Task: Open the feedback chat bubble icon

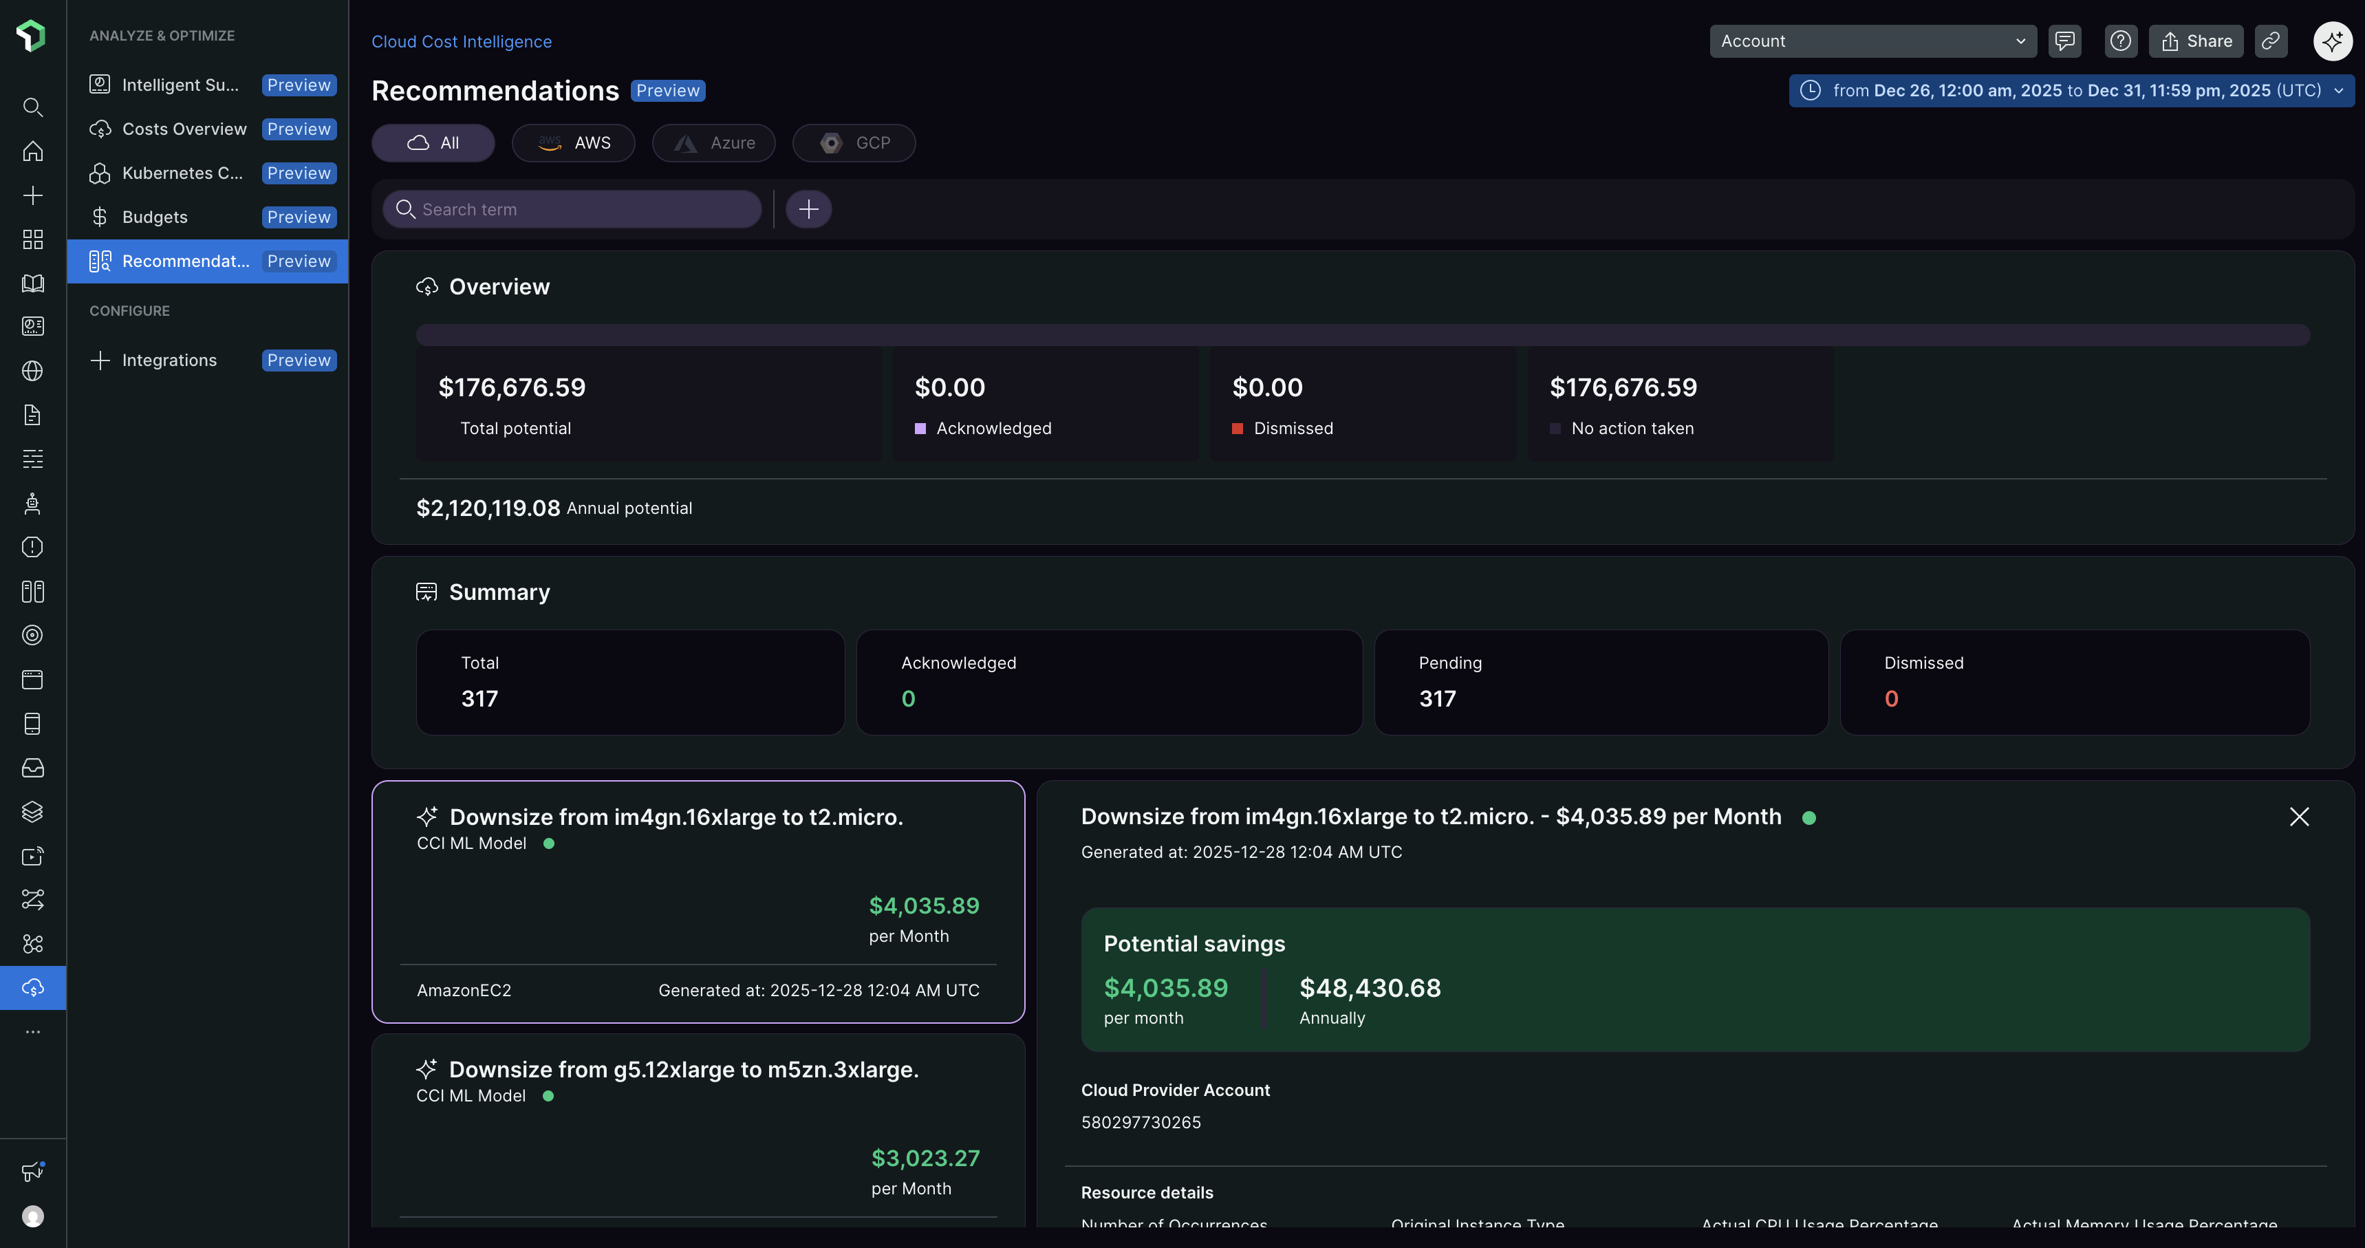Action: tap(2064, 41)
